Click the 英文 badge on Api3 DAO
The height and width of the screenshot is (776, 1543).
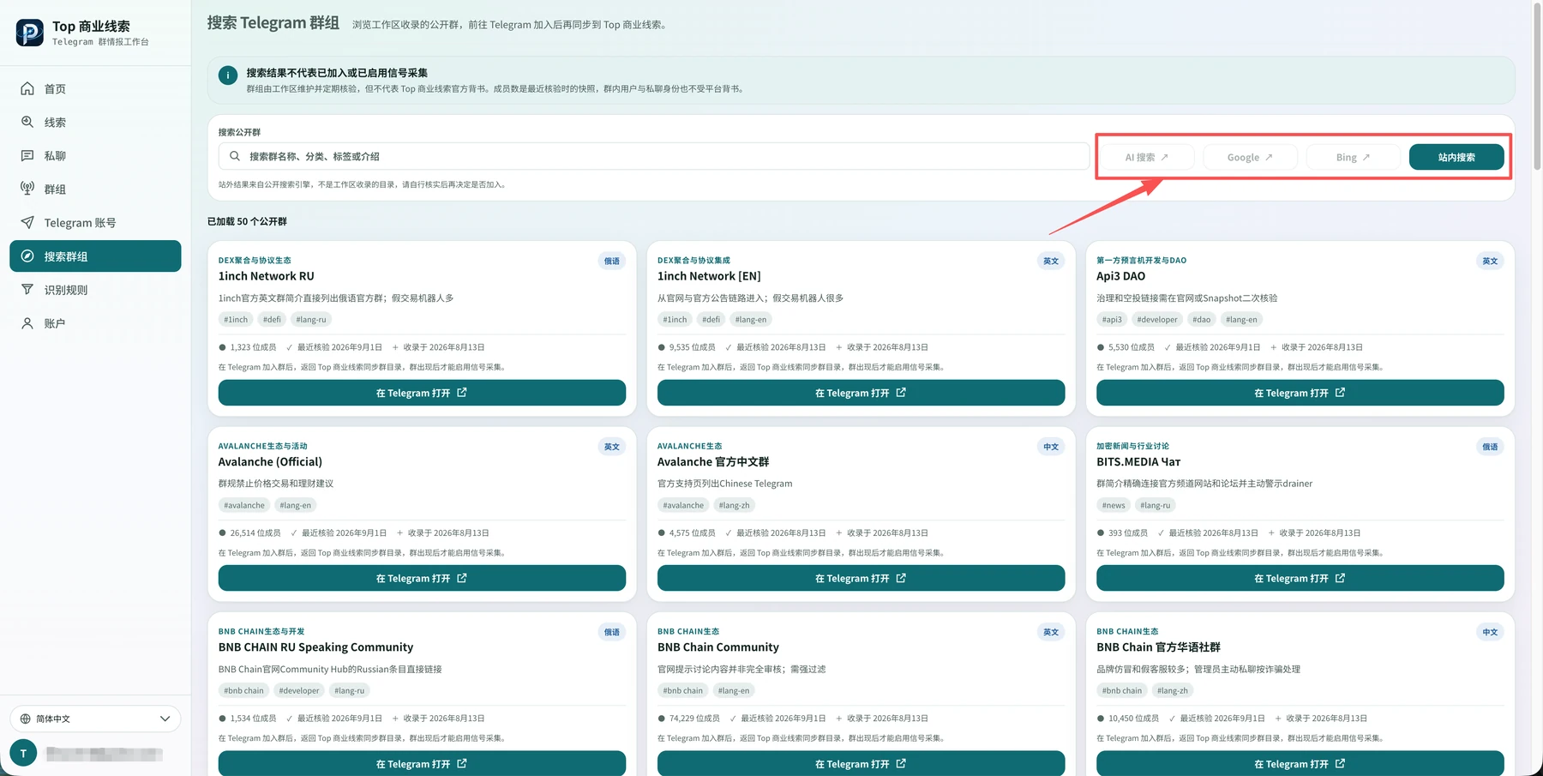pos(1490,262)
